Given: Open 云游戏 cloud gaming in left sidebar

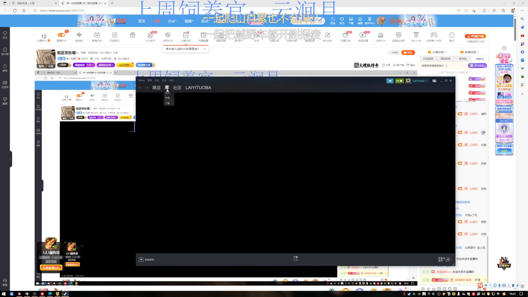Looking at the screenshot, I should click(5, 84).
